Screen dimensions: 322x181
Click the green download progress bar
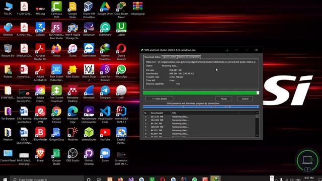(x=201, y=93)
